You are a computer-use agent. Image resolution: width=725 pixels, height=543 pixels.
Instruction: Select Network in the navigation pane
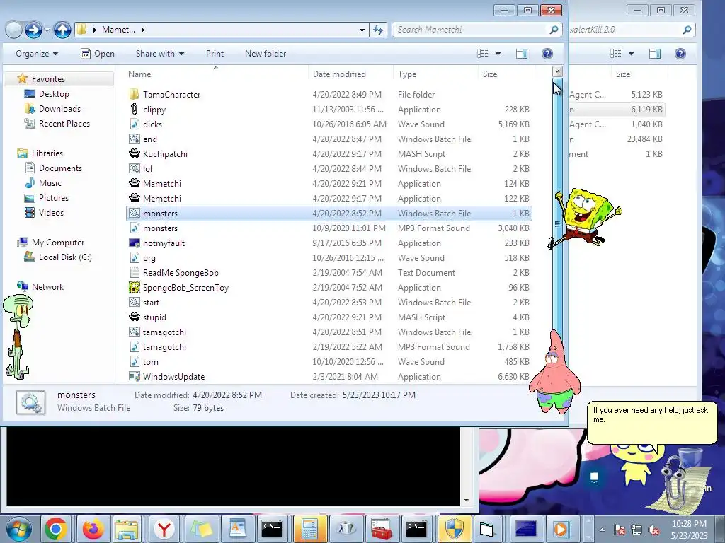pyautogui.click(x=47, y=287)
